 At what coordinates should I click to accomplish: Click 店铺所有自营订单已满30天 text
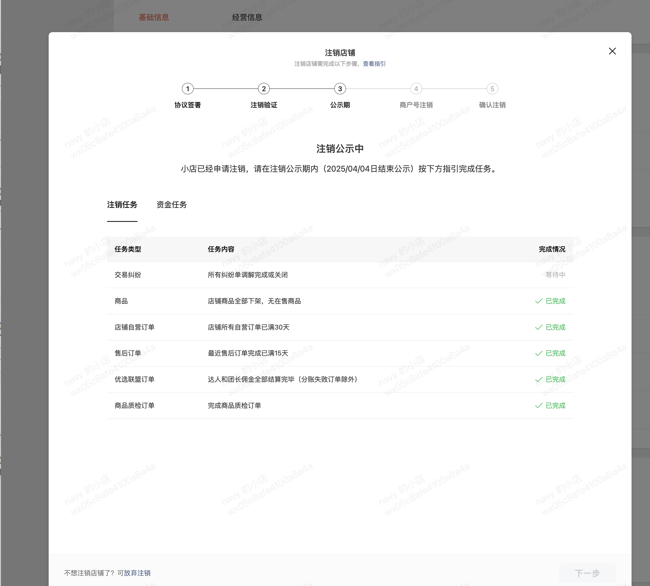(x=249, y=327)
